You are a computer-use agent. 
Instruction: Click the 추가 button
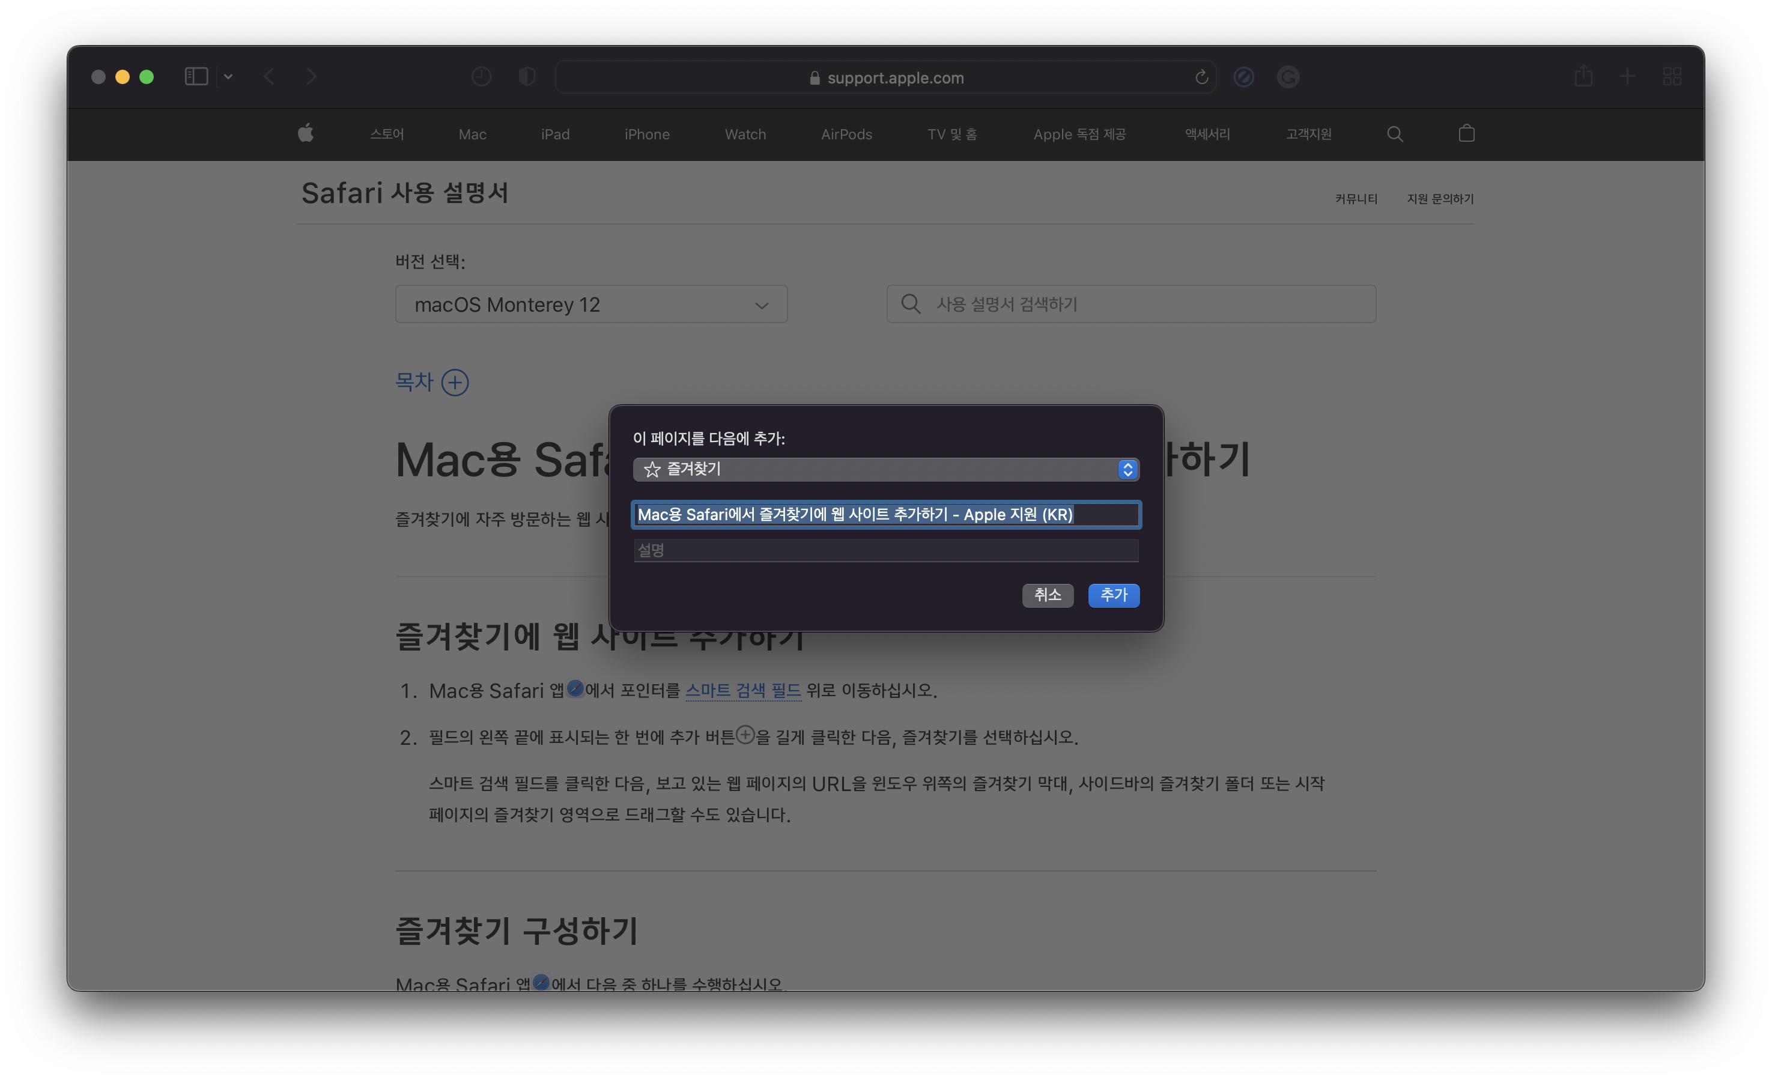tap(1113, 595)
